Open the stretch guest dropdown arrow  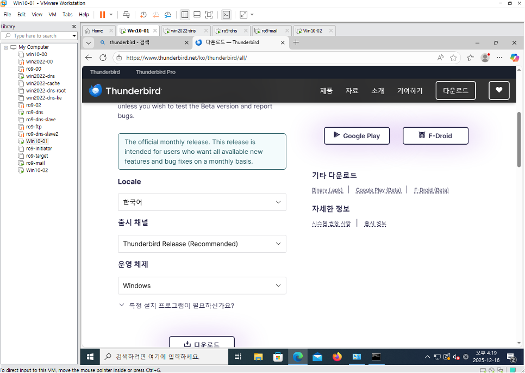(252, 15)
